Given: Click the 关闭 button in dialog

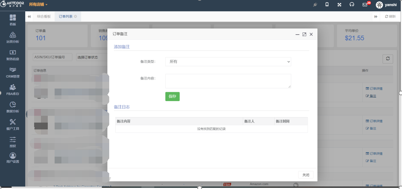Looking at the screenshot, I should pos(305,175).
